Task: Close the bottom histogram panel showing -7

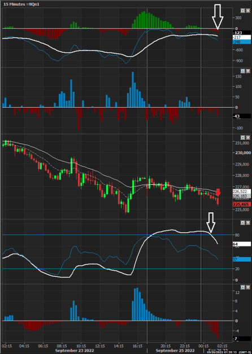Action: pos(248,287)
